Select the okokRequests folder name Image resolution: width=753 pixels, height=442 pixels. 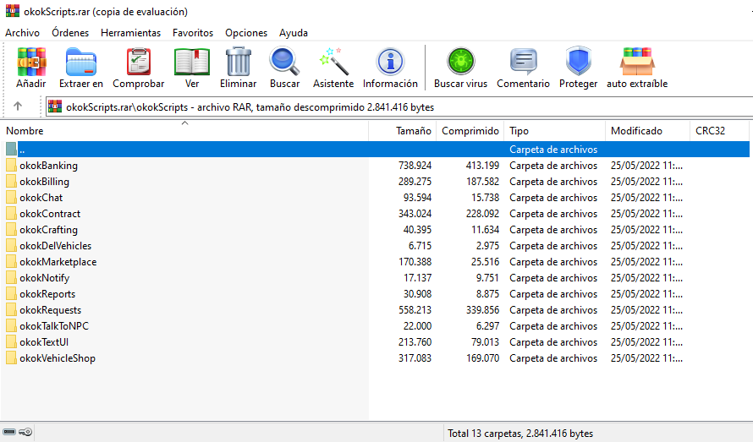pos(51,310)
